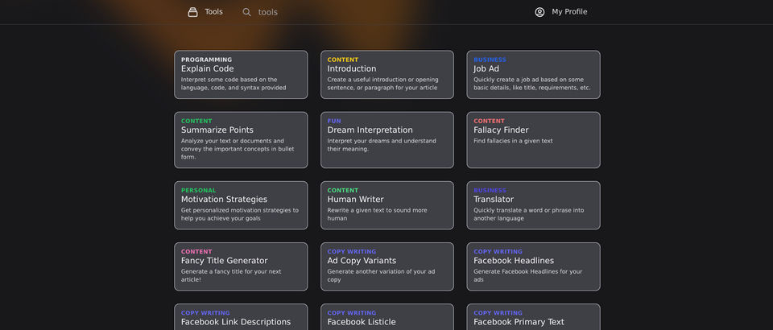Click the profile avatar icon
The image size is (773, 330).
[x=539, y=12]
